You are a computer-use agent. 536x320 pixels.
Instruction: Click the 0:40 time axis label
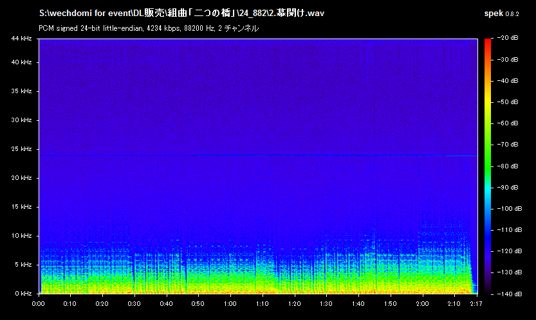(166, 304)
